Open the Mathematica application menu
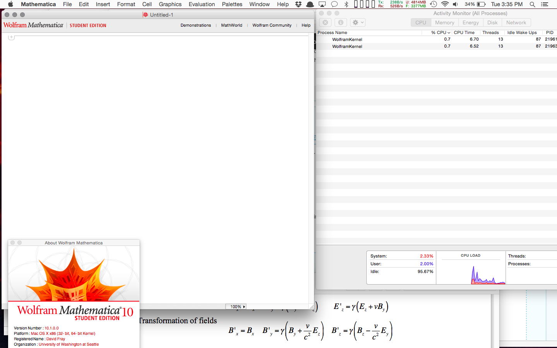557x348 pixels. [38, 4]
